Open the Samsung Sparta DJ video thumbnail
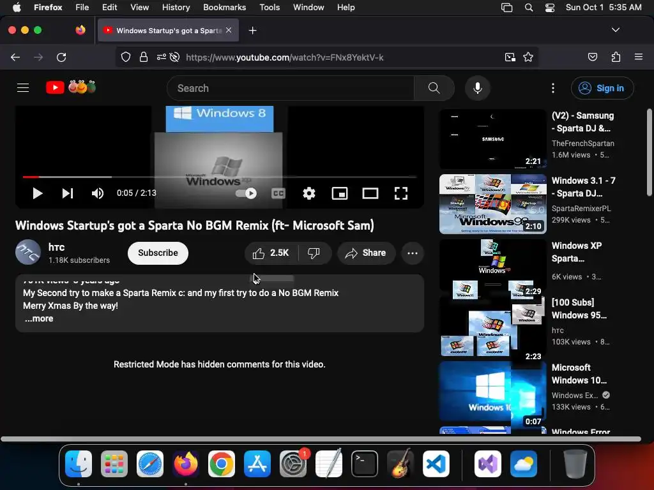654x490 pixels. tap(492, 139)
